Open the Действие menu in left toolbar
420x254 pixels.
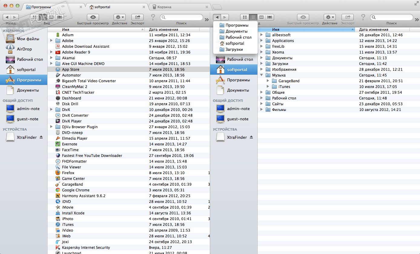[120, 17]
